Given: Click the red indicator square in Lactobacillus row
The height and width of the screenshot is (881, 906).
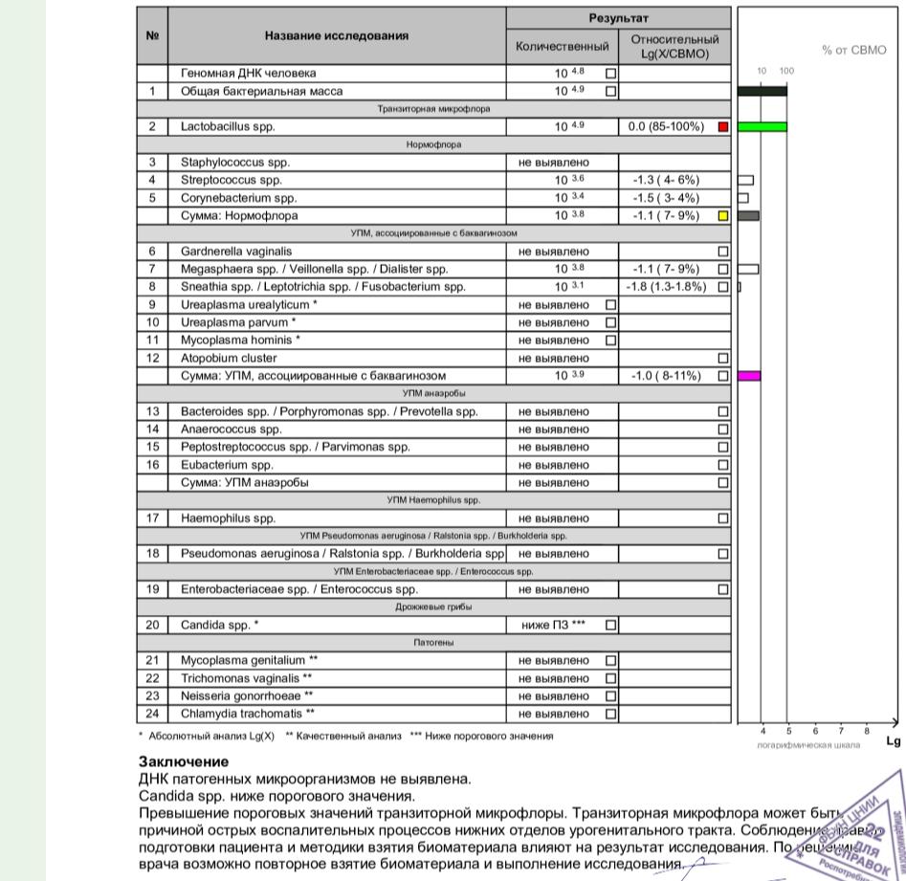Looking at the screenshot, I should click(723, 126).
